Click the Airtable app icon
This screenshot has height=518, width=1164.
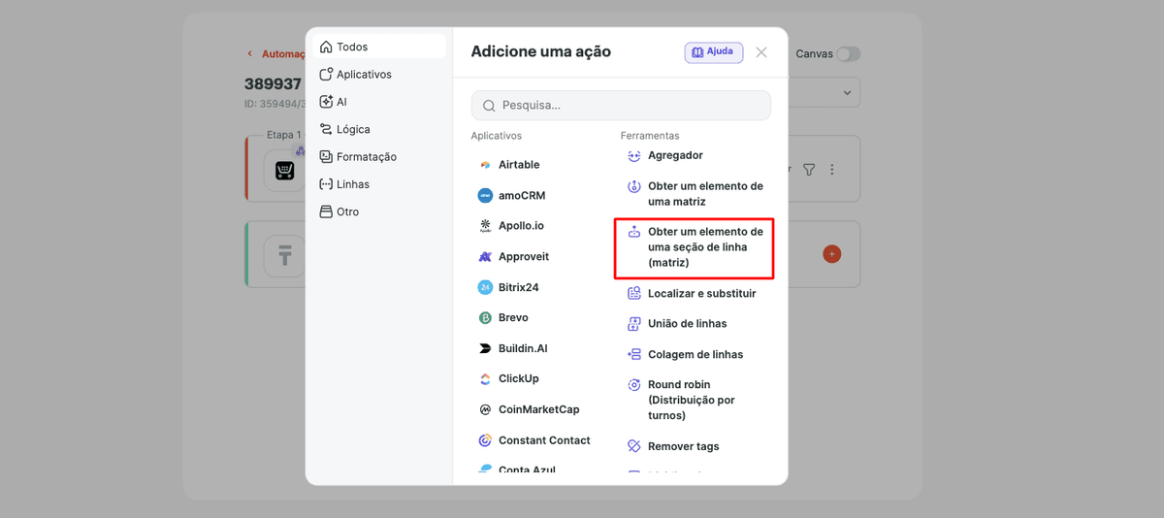tap(485, 165)
